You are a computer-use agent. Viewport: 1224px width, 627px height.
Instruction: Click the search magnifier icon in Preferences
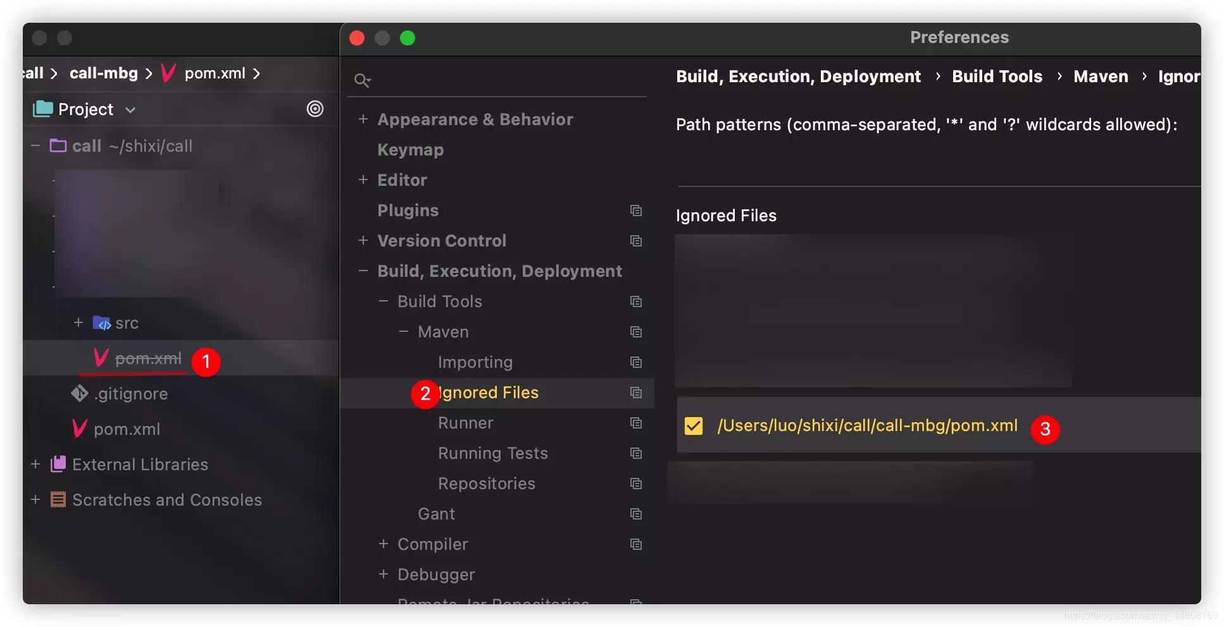click(x=362, y=80)
